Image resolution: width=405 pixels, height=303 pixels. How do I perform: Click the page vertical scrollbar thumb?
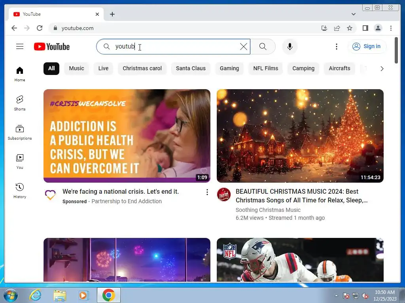tap(396, 50)
